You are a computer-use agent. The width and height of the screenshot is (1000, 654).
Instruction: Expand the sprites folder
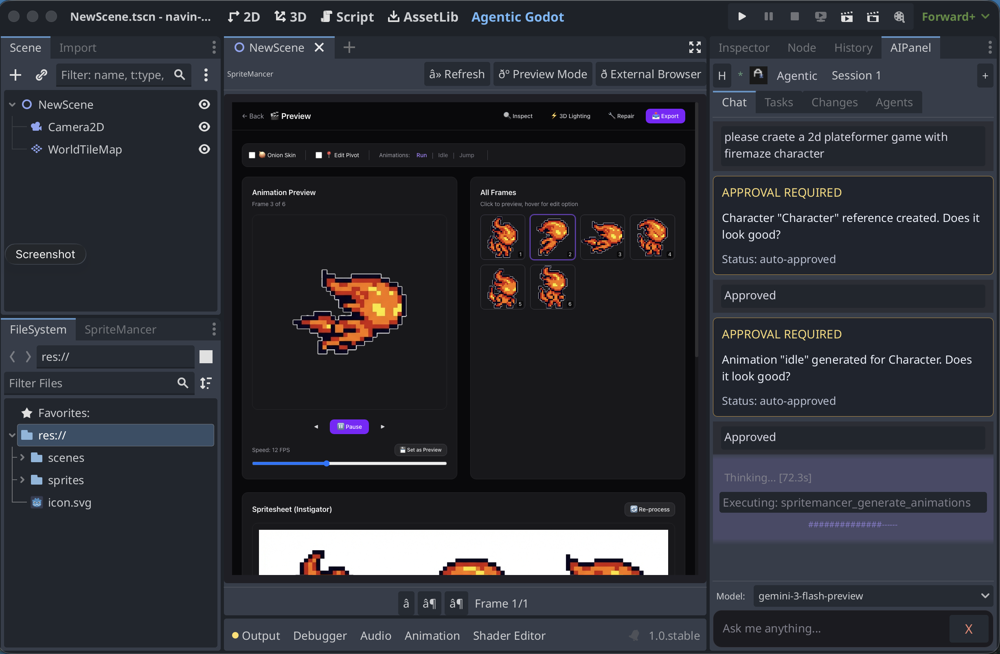point(22,480)
